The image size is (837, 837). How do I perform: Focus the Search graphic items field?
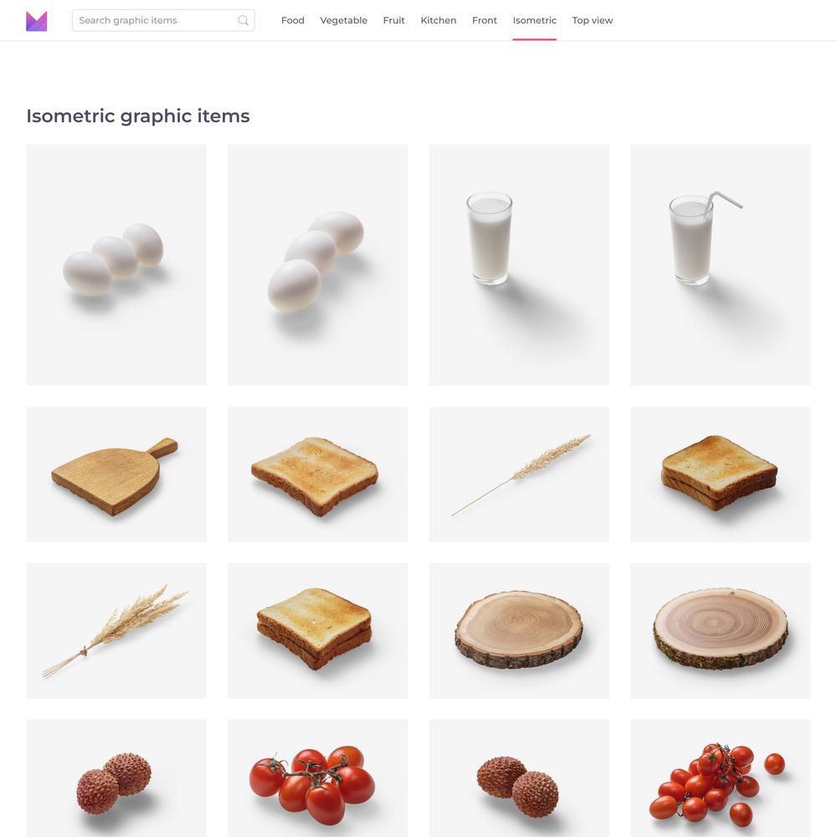tap(163, 20)
